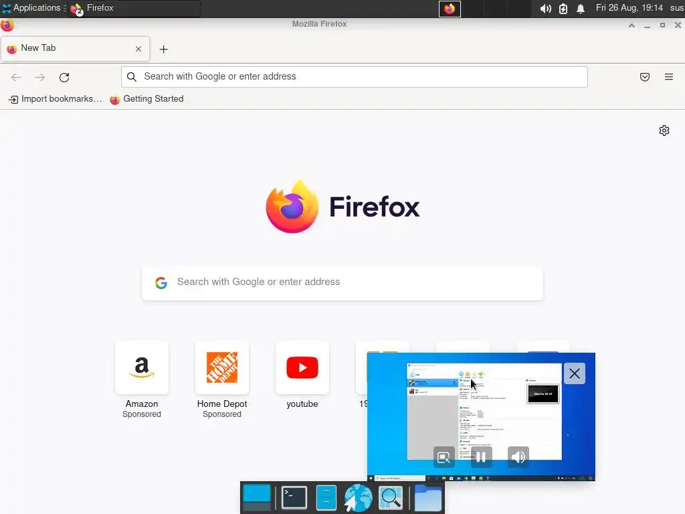685x514 pixels.
Task: Send picture-in-picture video back to tab
Action: tap(444, 457)
